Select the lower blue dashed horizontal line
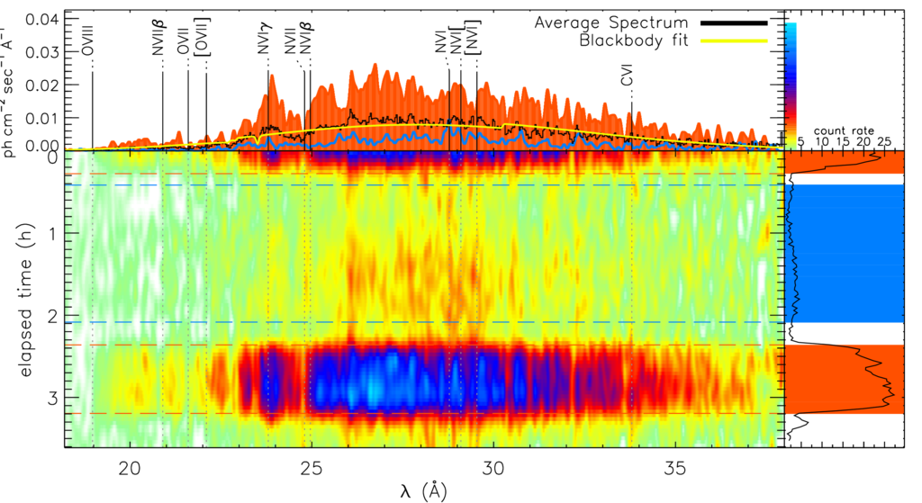This screenshot has height=503, width=922. pyautogui.click(x=423, y=321)
